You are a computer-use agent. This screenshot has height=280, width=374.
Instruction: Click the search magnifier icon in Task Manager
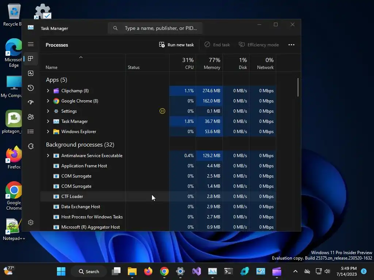point(115,28)
